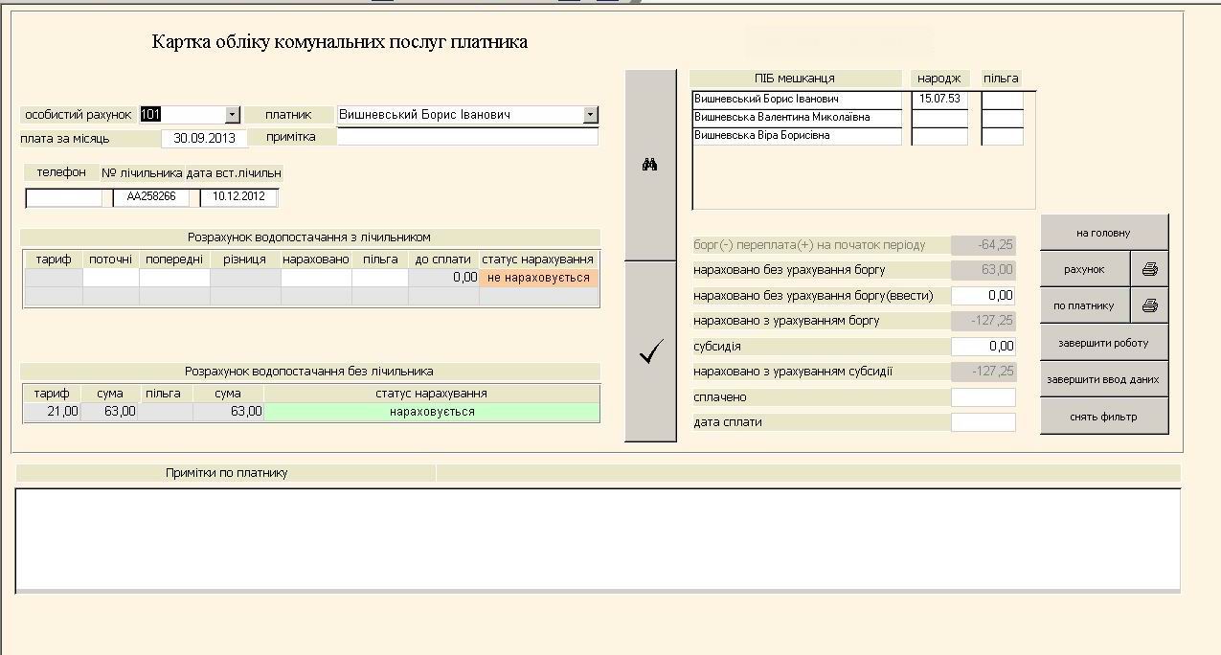The width and height of the screenshot is (1221, 655).
Task: Click the примітка input field
Action: pos(467,137)
